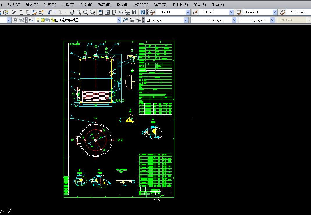The image size is (311, 215).
Task: Open the HGCAD(C) menu
Action: [x=141, y=5]
